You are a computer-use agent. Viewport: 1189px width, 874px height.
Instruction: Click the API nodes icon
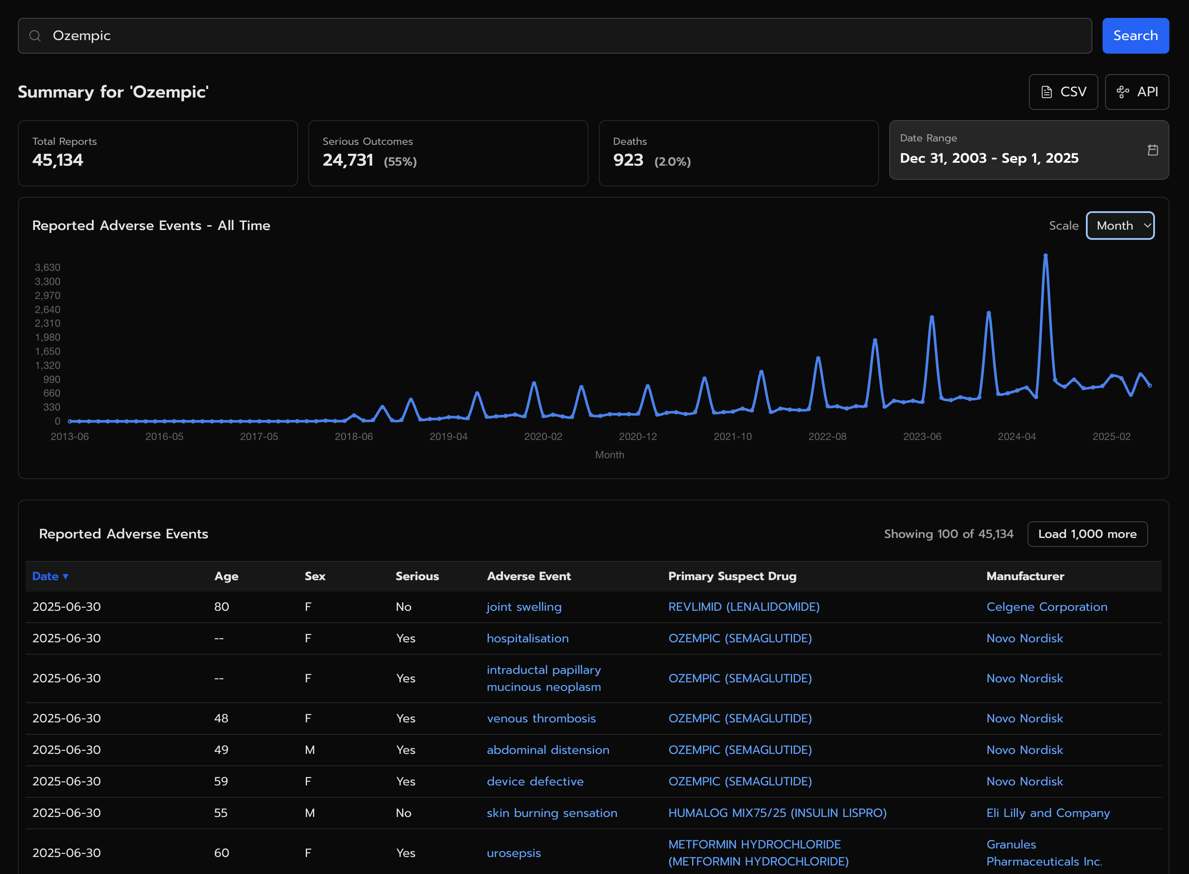tap(1123, 92)
